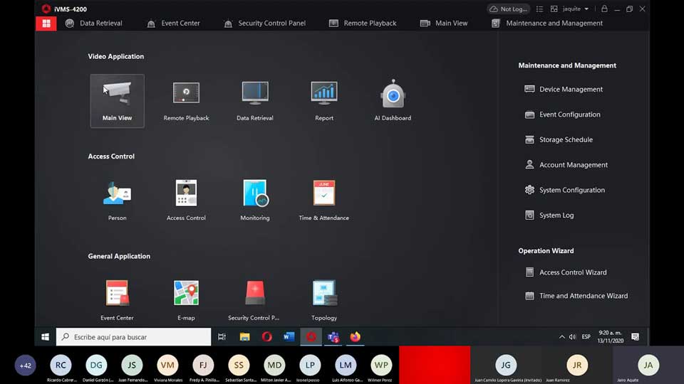This screenshot has width=684, height=384.
Task: Launch the Remote Playback module icon
Action: click(186, 93)
